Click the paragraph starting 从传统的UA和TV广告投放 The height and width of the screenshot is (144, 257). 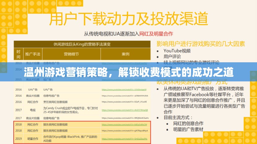pyautogui.click(x=204, y=100)
